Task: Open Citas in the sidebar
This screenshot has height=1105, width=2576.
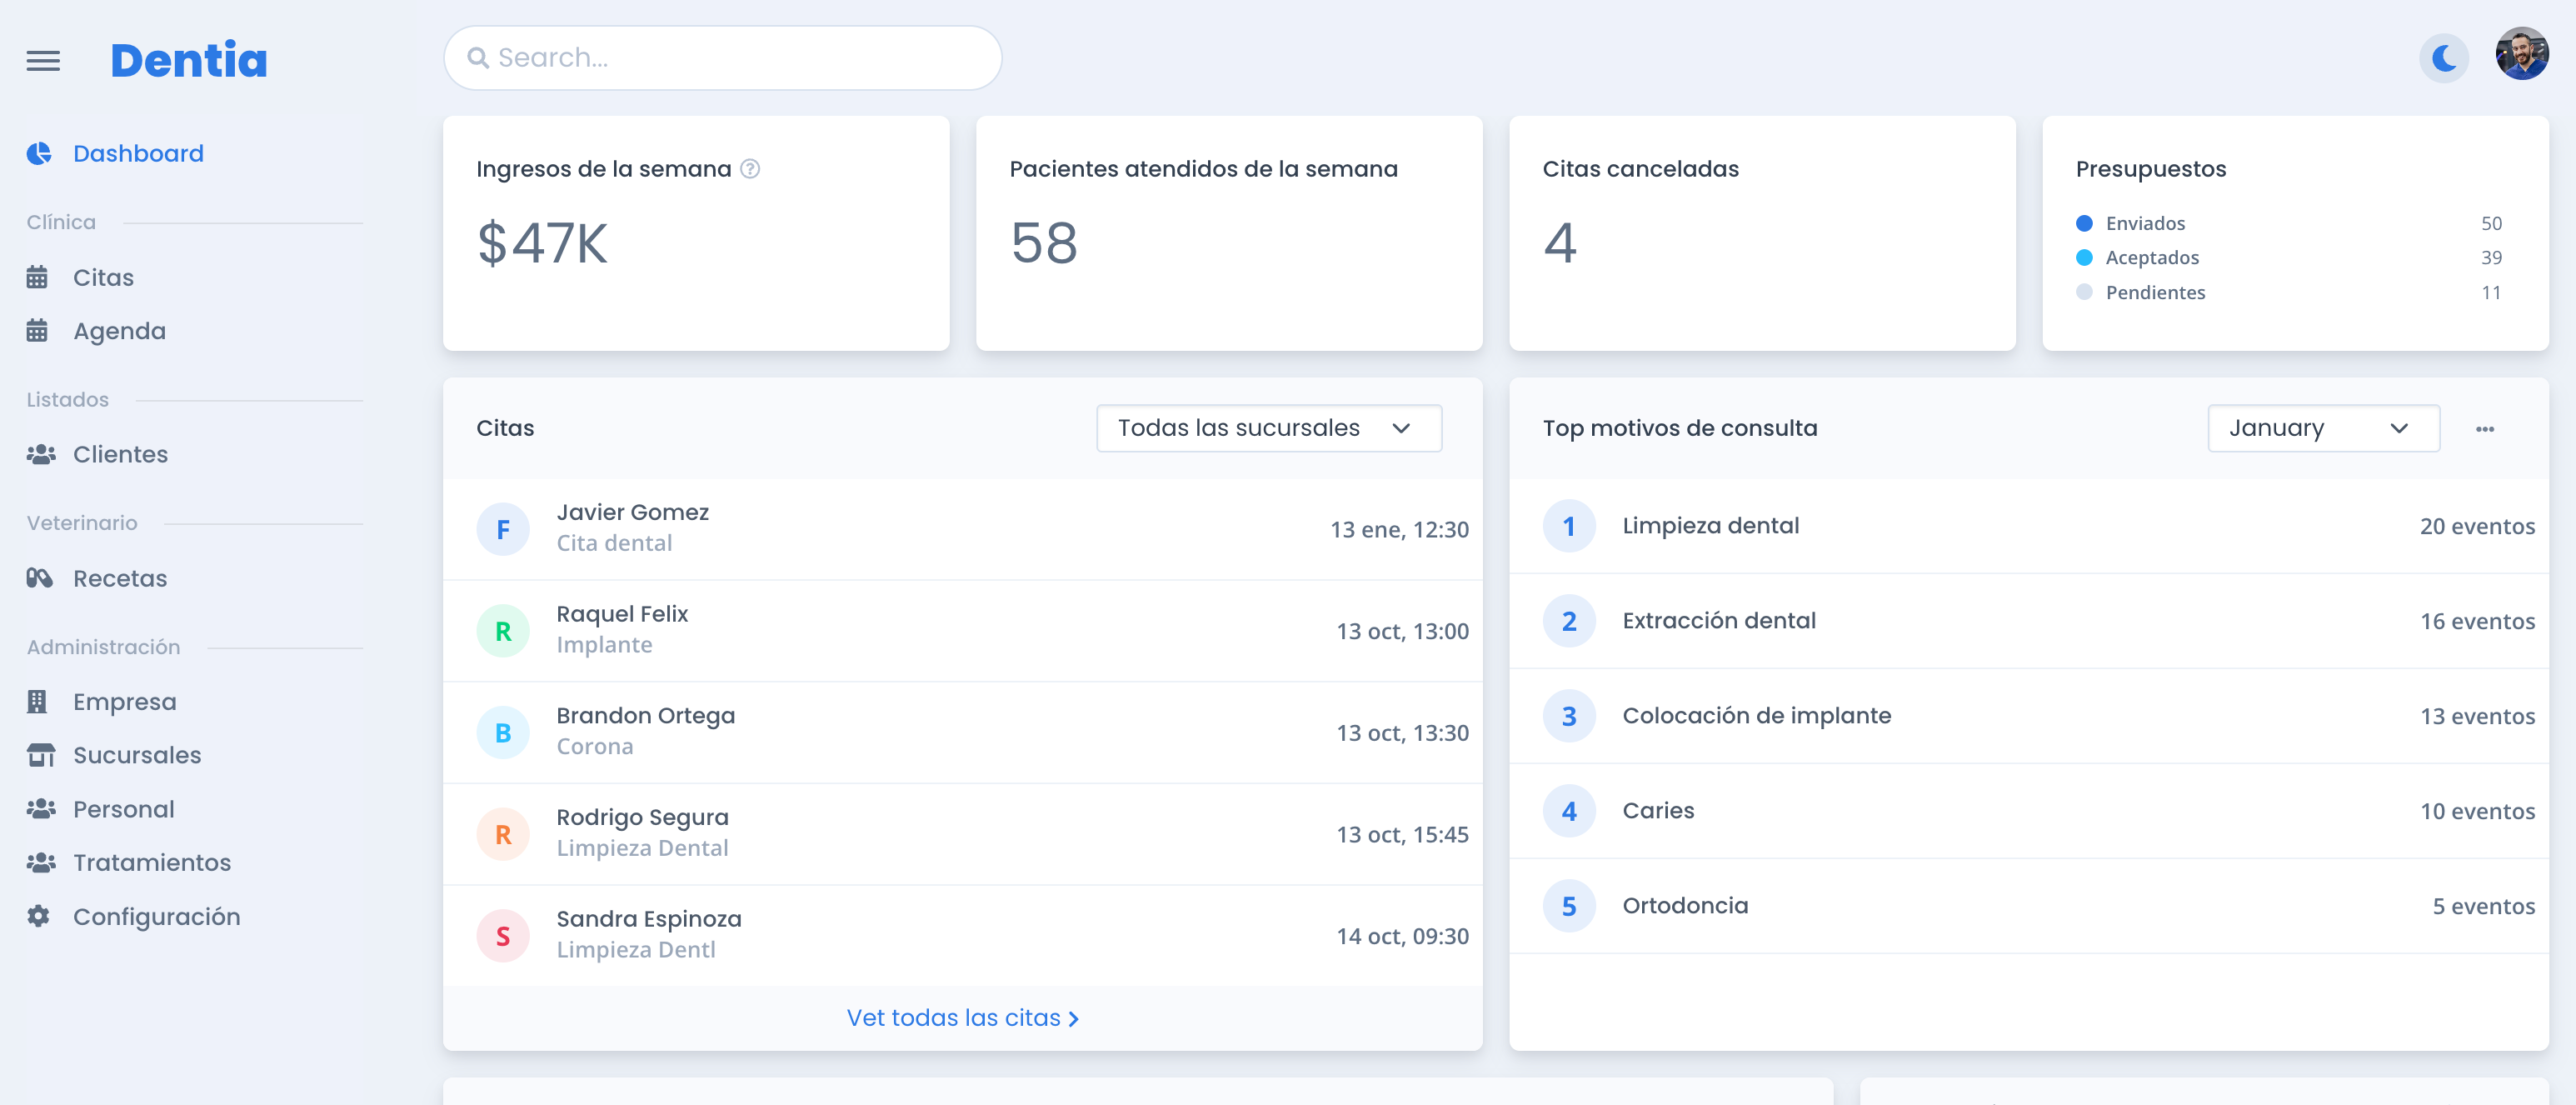Action: 103,277
